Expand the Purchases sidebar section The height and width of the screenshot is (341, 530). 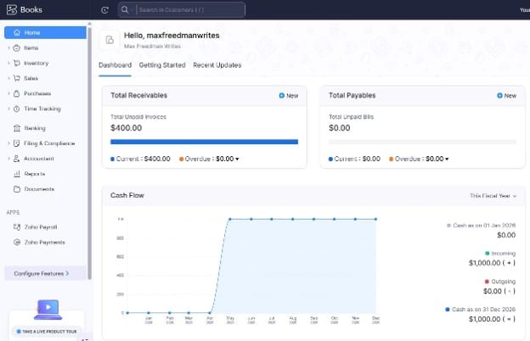(8, 93)
